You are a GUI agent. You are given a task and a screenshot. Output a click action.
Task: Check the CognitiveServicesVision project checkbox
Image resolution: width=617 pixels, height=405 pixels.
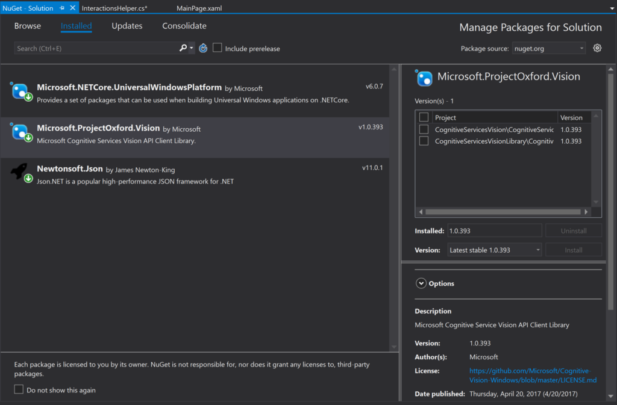tap(424, 129)
